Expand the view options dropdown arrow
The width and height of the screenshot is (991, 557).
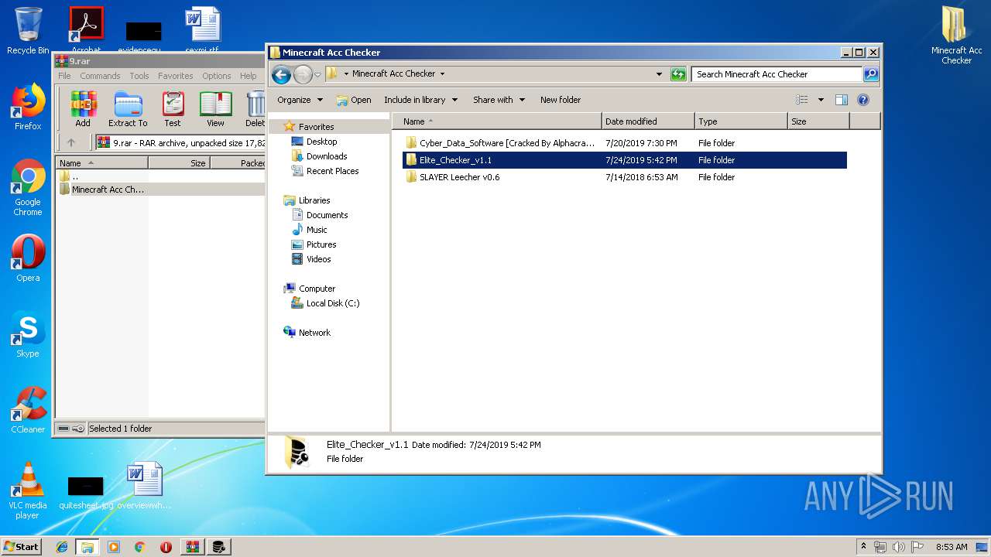pyautogui.click(x=821, y=100)
